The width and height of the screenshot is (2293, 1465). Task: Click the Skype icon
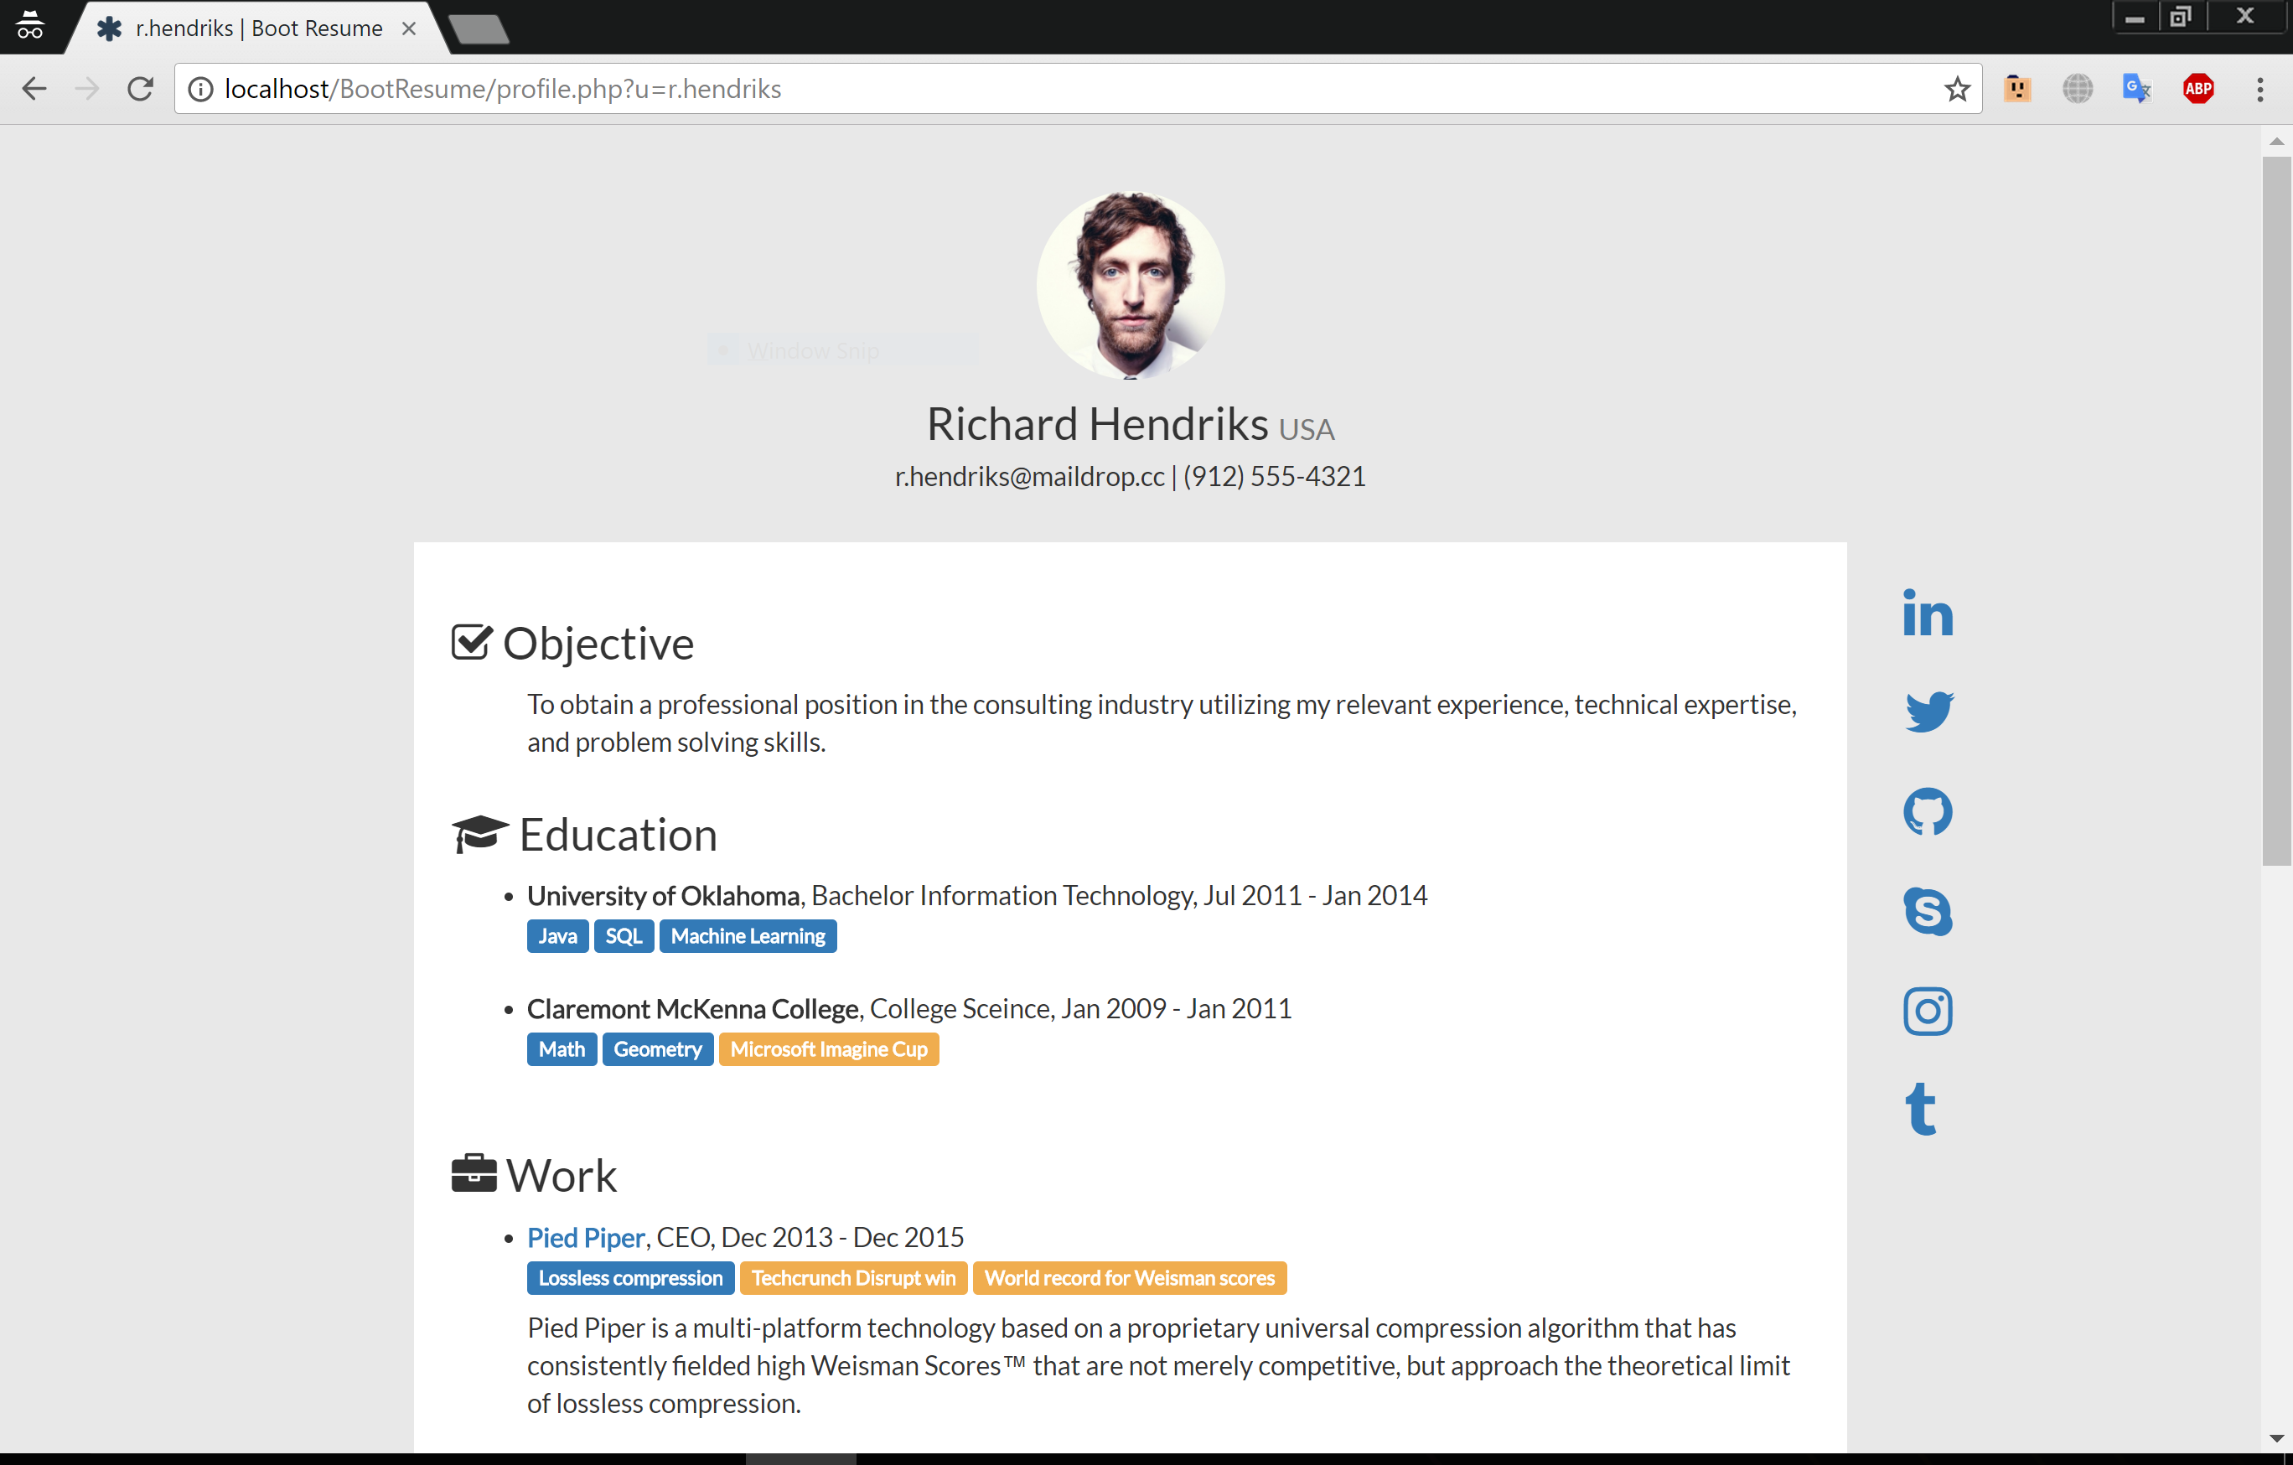[x=1928, y=912]
